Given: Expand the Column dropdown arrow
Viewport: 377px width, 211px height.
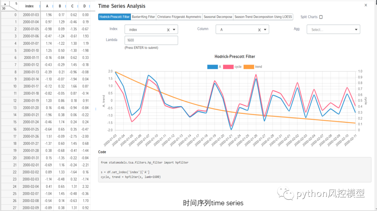Looking at the screenshot, I should click(x=265, y=30).
